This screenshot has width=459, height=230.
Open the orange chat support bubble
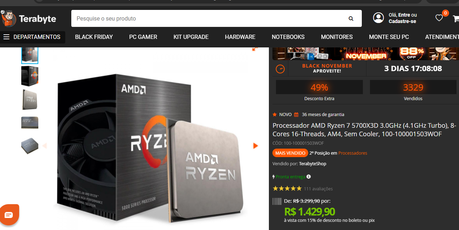click(x=9, y=214)
